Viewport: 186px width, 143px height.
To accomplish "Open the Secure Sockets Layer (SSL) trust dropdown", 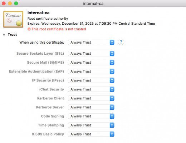I will point(91,54).
